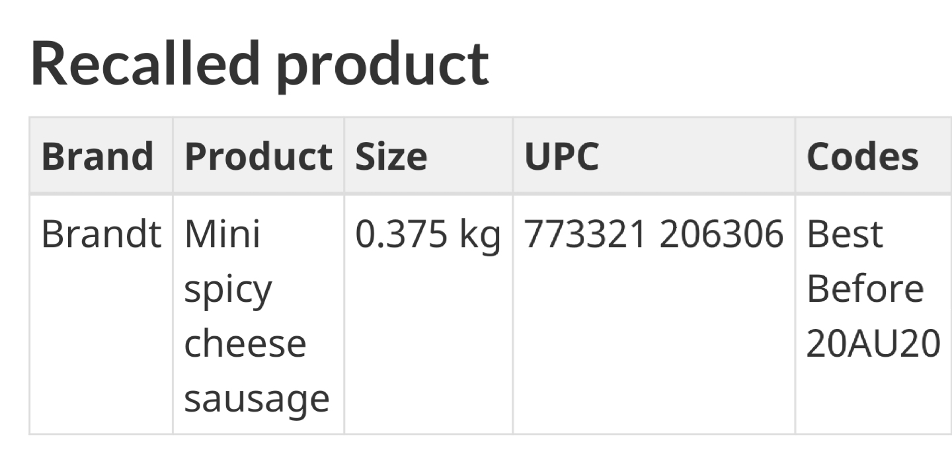The height and width of the screenshot is (467, 952).
Task: Click the "kg" unit in size cell
Action: (480, 236)
